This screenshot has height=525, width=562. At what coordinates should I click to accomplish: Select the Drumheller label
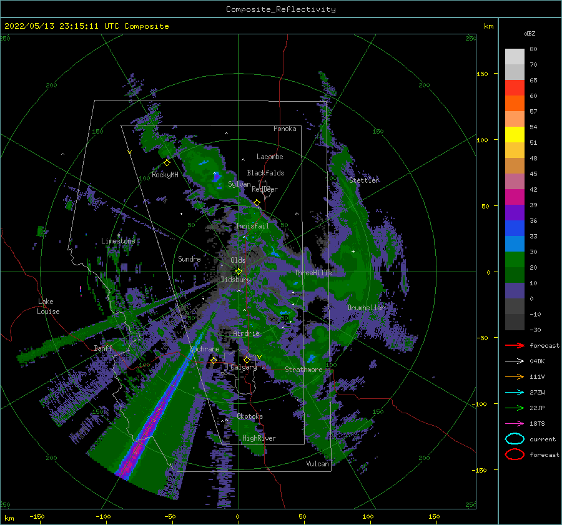(x=365, y=308)
